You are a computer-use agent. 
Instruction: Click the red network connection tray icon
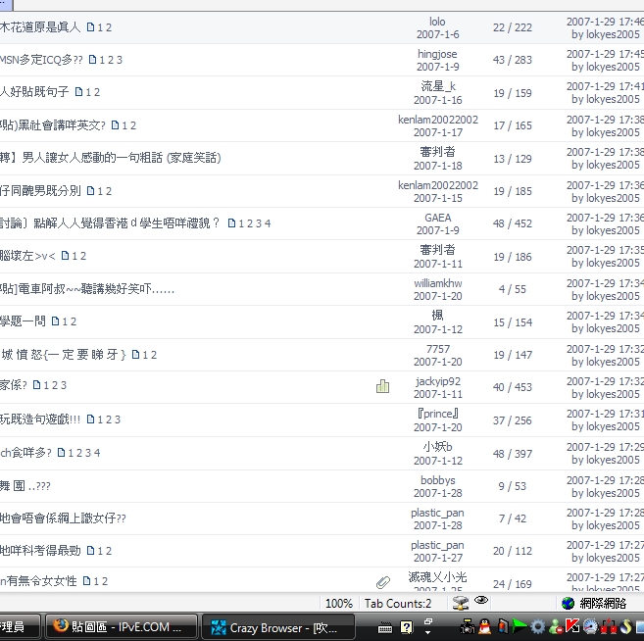609,627
